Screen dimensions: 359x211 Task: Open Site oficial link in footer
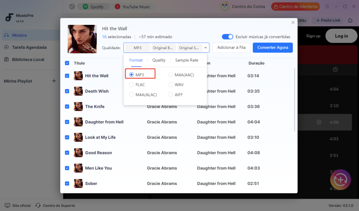click(x=18, y=205)
